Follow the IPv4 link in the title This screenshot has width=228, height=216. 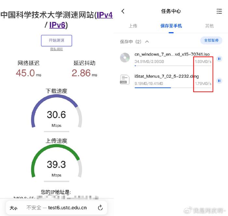(x=105, y=15)
